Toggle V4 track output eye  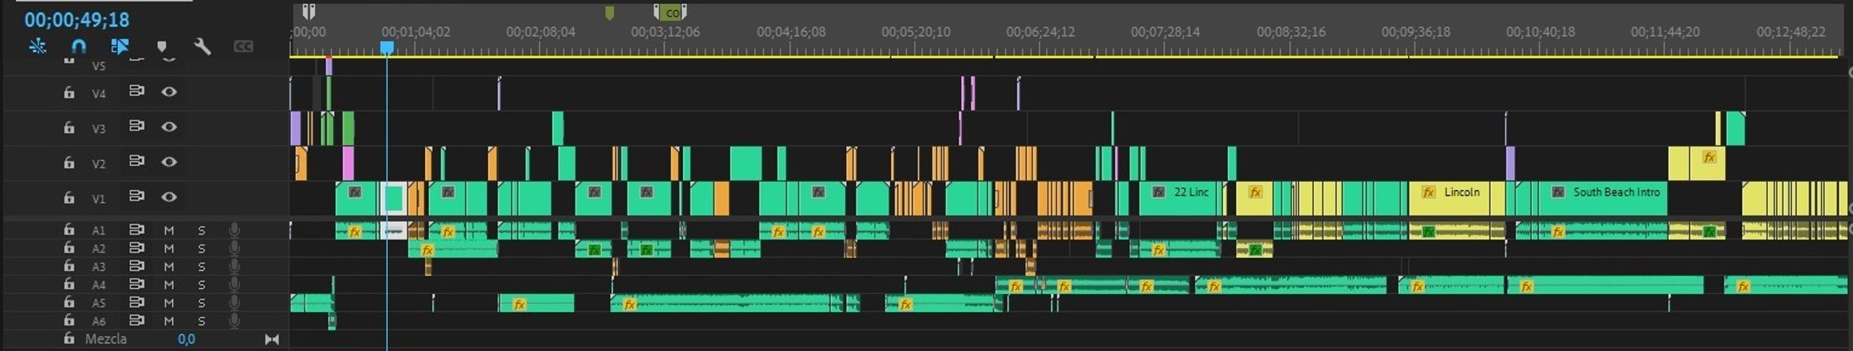[169, 92]
